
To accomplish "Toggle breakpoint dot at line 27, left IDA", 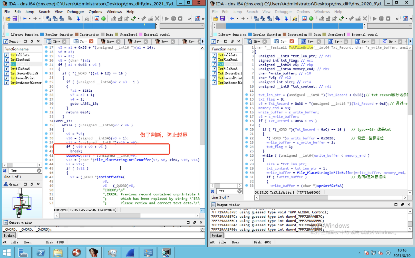I will coord(46,90).
